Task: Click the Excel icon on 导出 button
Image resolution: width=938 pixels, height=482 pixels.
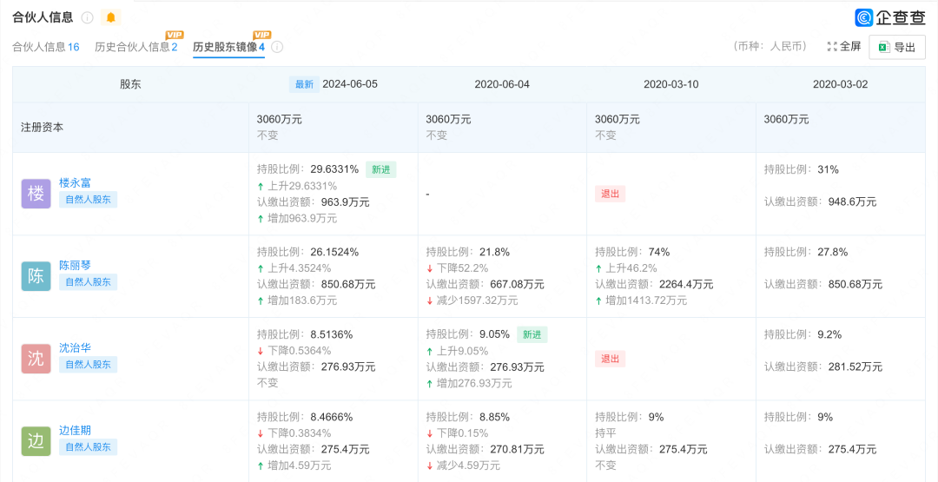Action: 882,47
